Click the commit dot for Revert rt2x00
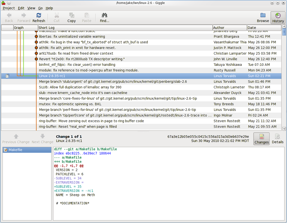 click(x=36, y=59)
